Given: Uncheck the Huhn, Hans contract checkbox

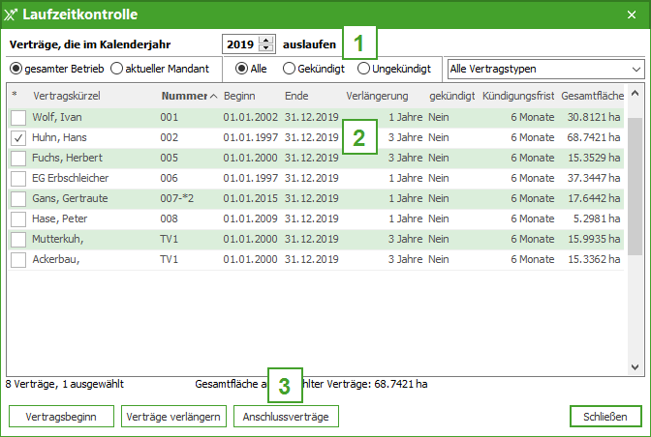Looking at the screenshot, I should pos(18,137).
